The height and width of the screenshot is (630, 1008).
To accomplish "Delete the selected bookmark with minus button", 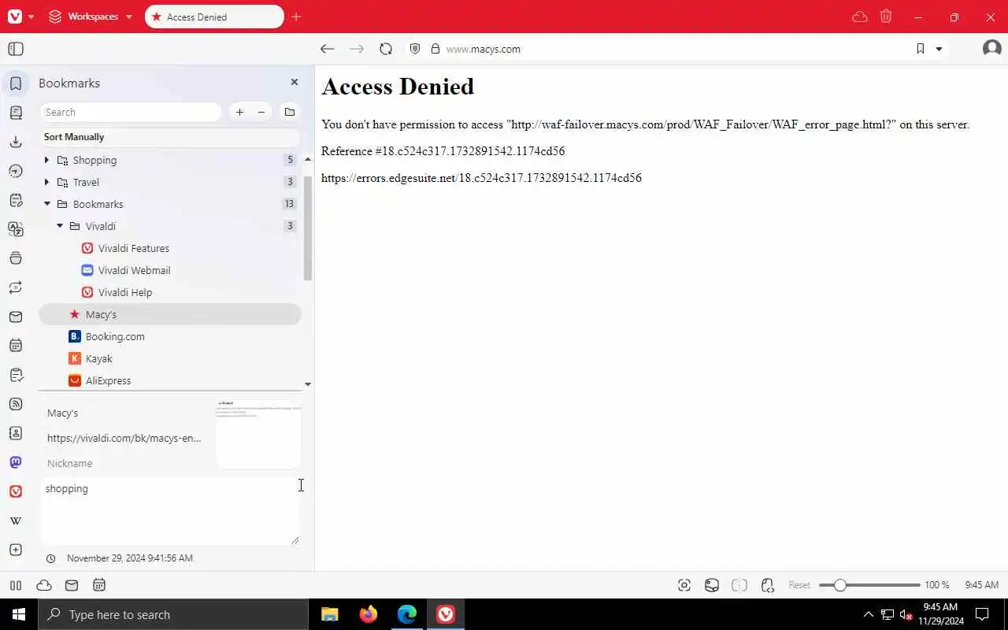I will tap(261, 112).
